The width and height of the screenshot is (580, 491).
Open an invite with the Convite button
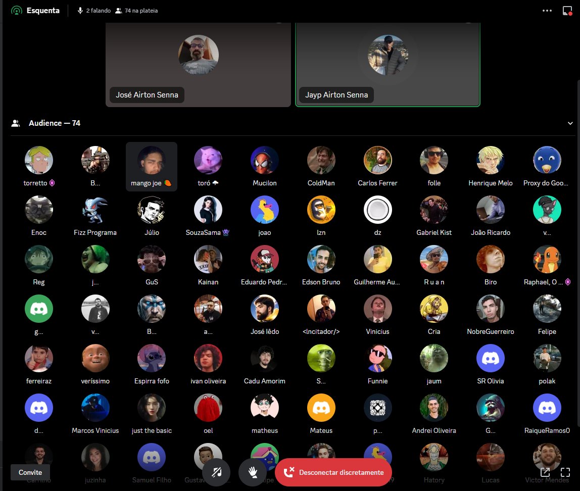[30, 472]
